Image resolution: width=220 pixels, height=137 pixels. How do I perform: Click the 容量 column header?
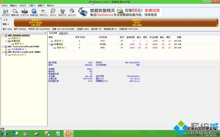(x=179, y=37)
